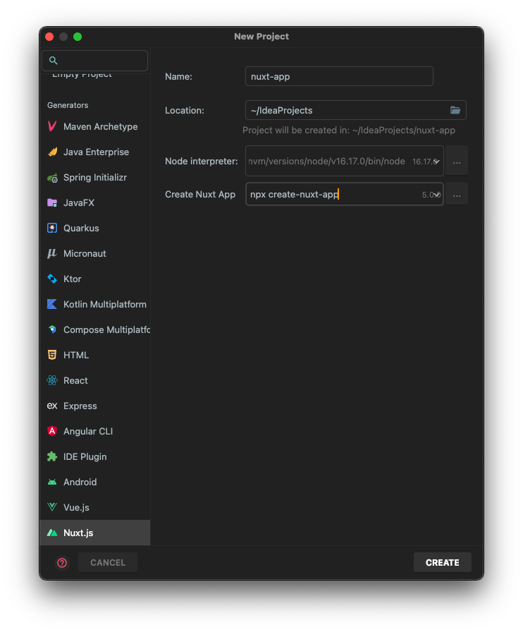Click the IDE Plugin puzzle icon
The width and height of the screenshot is (523, 632).
click(52, 456)
